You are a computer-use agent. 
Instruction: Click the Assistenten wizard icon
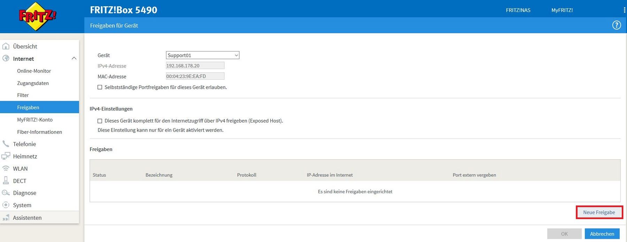6,218
